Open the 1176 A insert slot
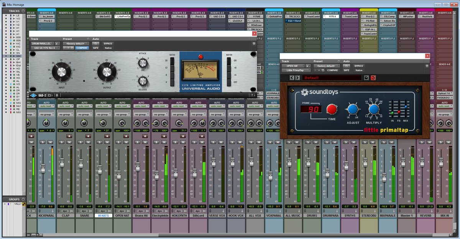This screenshot has width=460, height=239. point(330,16)
